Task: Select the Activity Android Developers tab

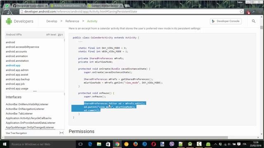Action: 67,6
